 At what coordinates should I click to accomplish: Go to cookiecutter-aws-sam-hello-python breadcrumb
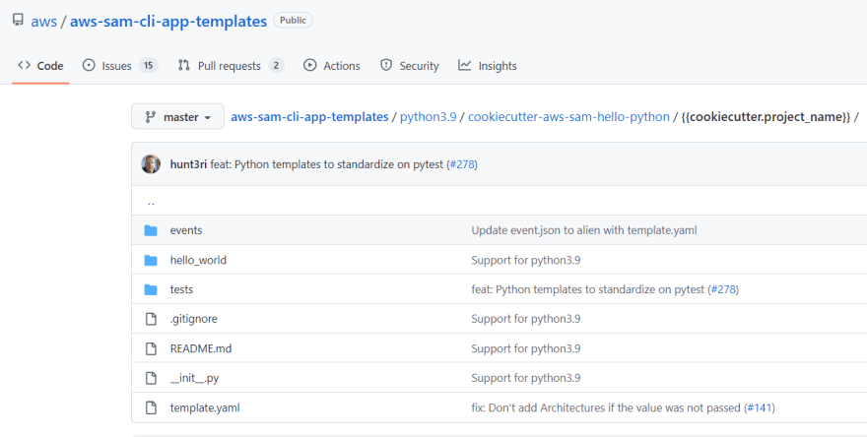tap(568, 117)
